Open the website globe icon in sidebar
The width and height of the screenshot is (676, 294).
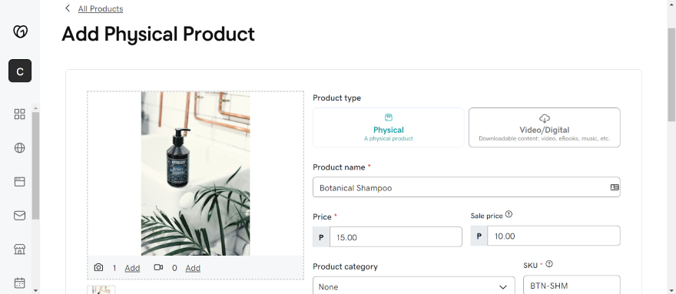tap(20, 148)
